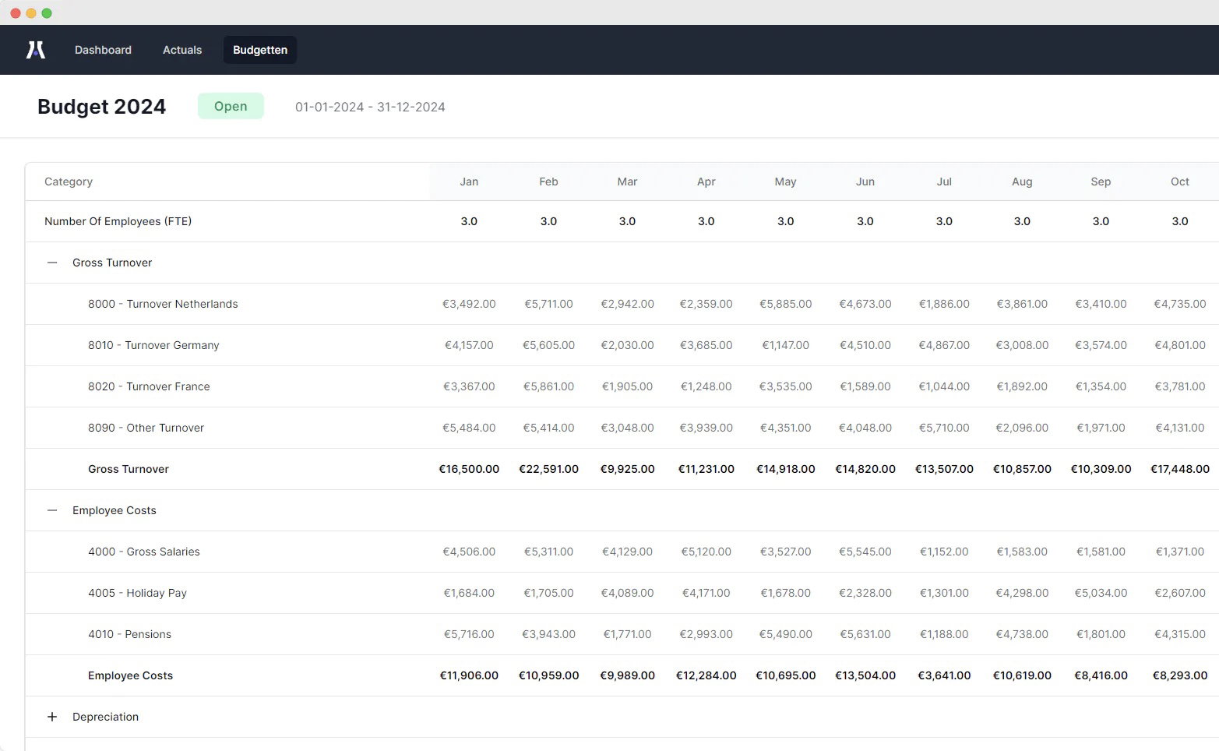This screenshot has height=751, width=1219.
Task: Click the Category column header
Action: tap(69, 182)
